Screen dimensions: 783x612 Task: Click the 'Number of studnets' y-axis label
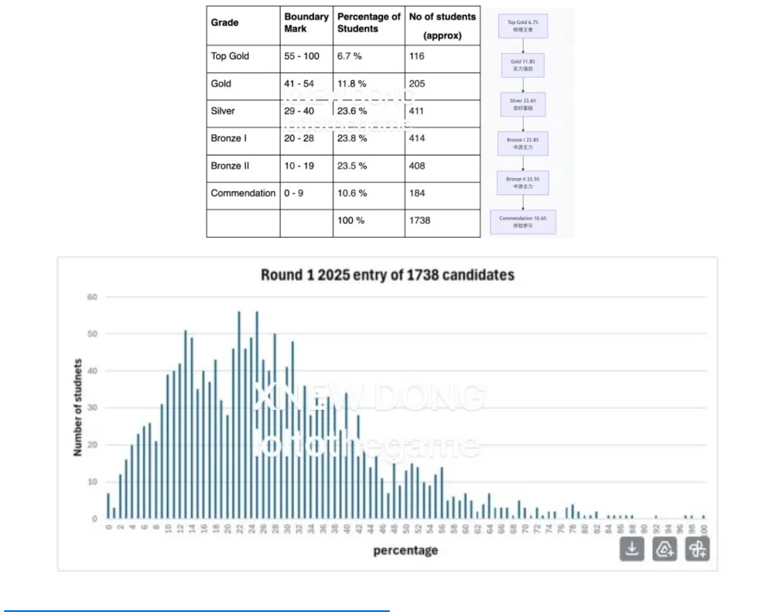coord(77,407)
